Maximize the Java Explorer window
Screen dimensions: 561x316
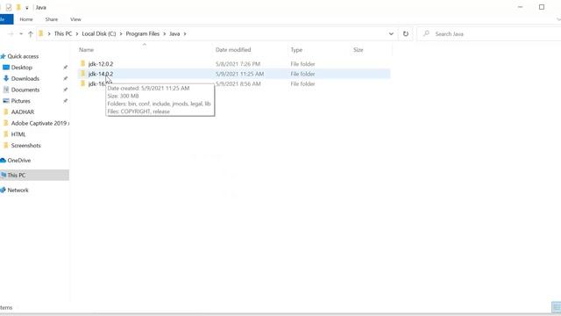tap(542, 7)
